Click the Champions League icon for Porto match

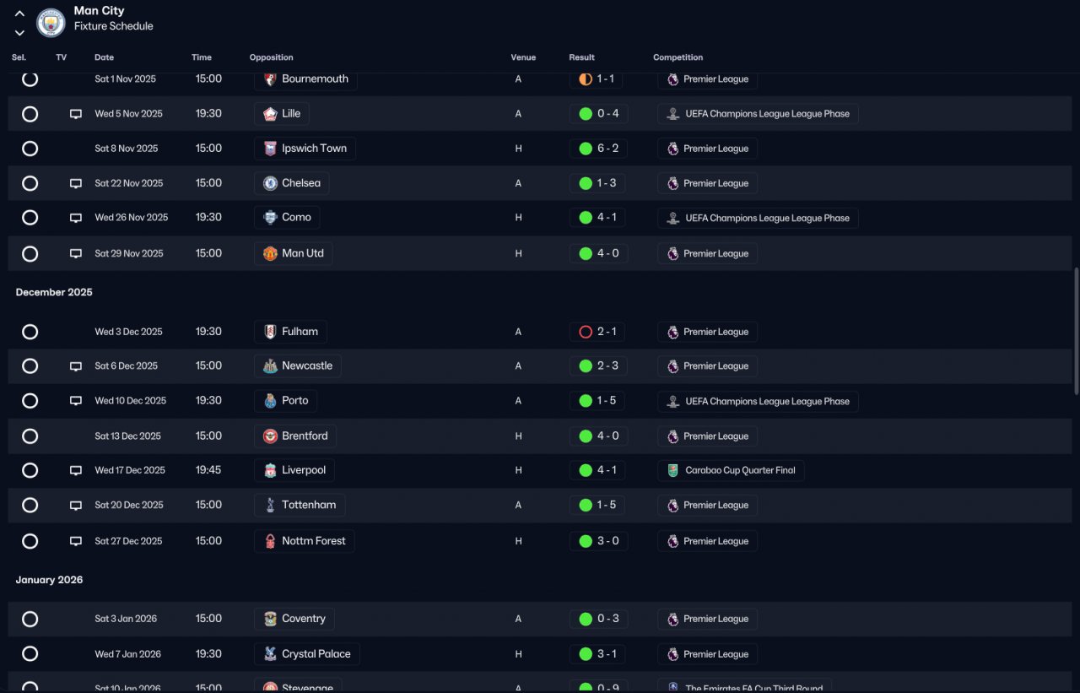point(672,402)
